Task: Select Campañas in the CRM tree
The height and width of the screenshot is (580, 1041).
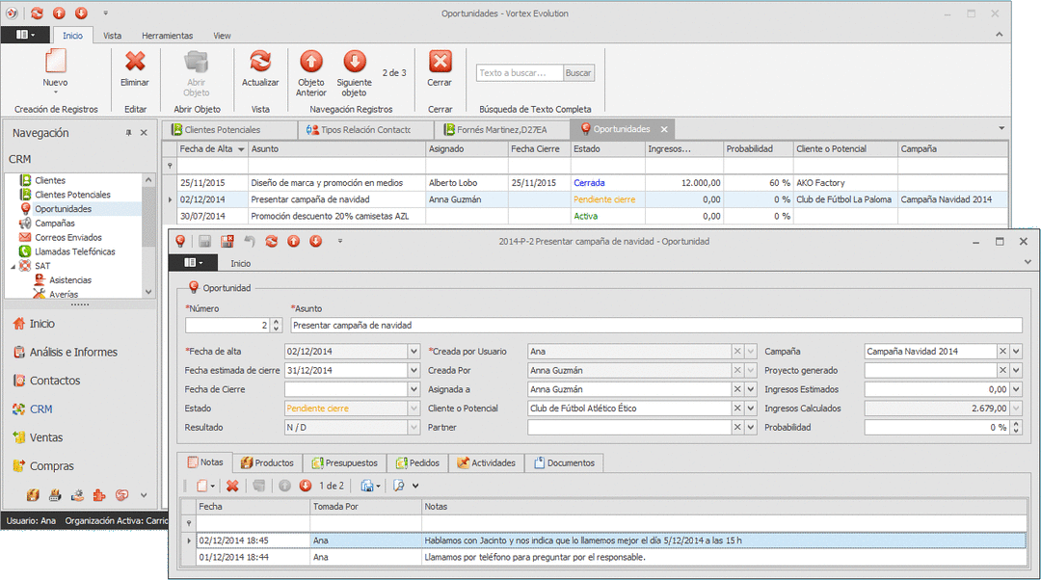Action: coord(55,224)
